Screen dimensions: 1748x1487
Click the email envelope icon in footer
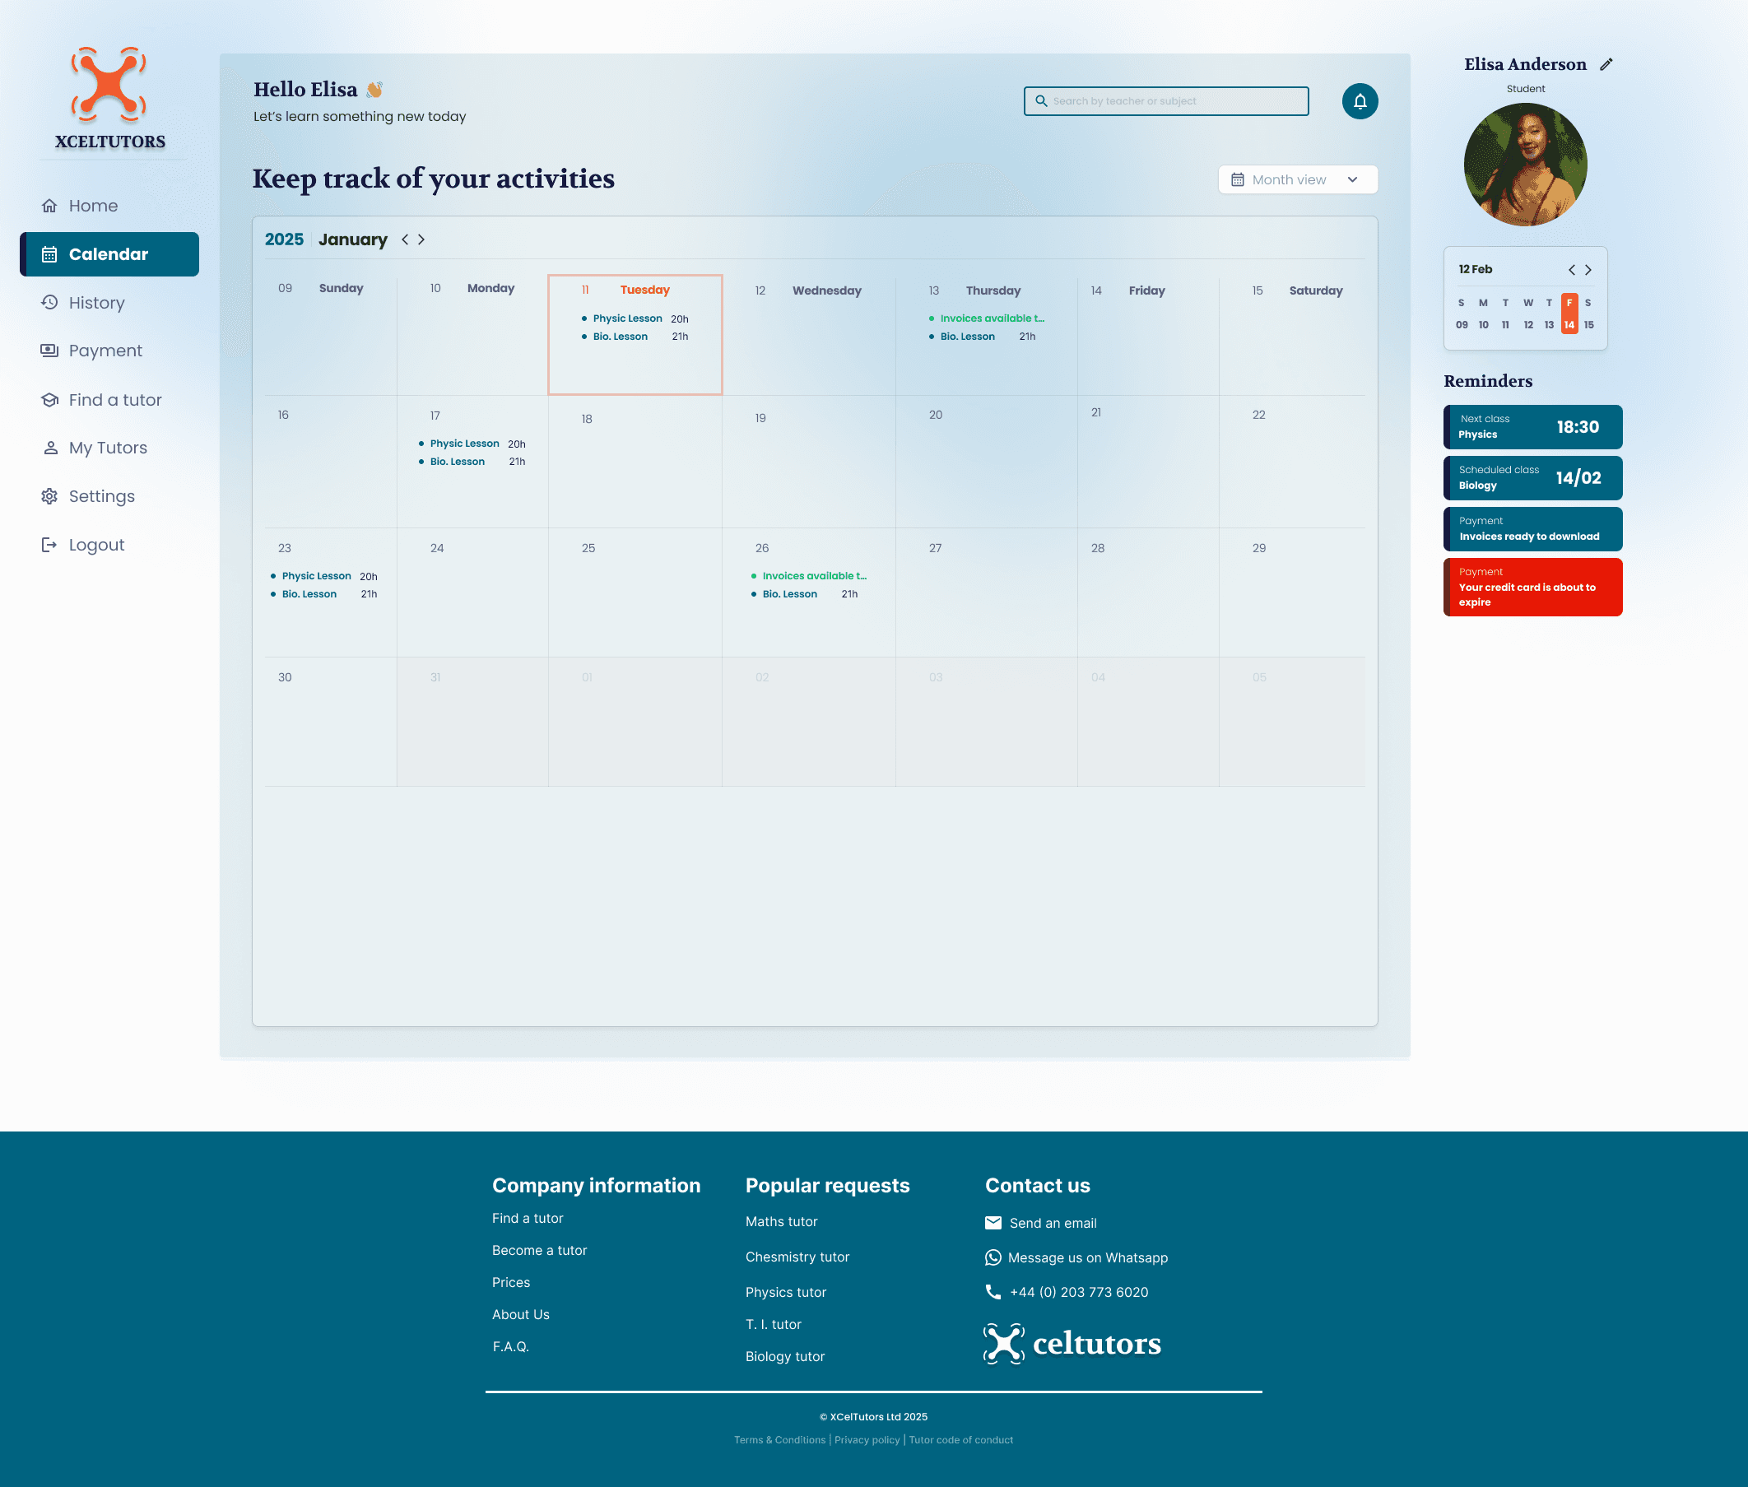pyautogui.click(x=993, y=1222)
